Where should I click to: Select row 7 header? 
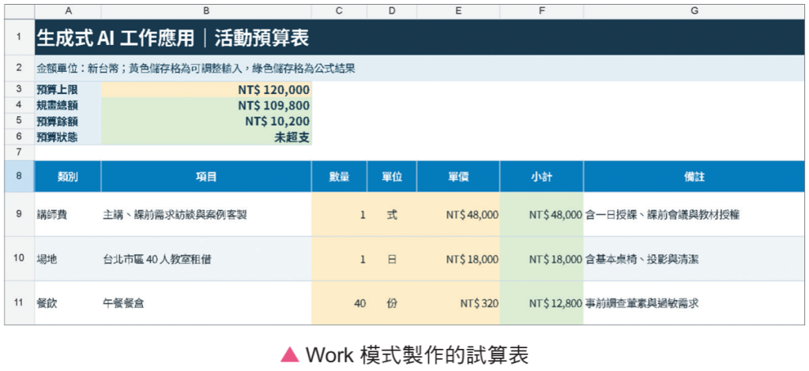point(20,153)
